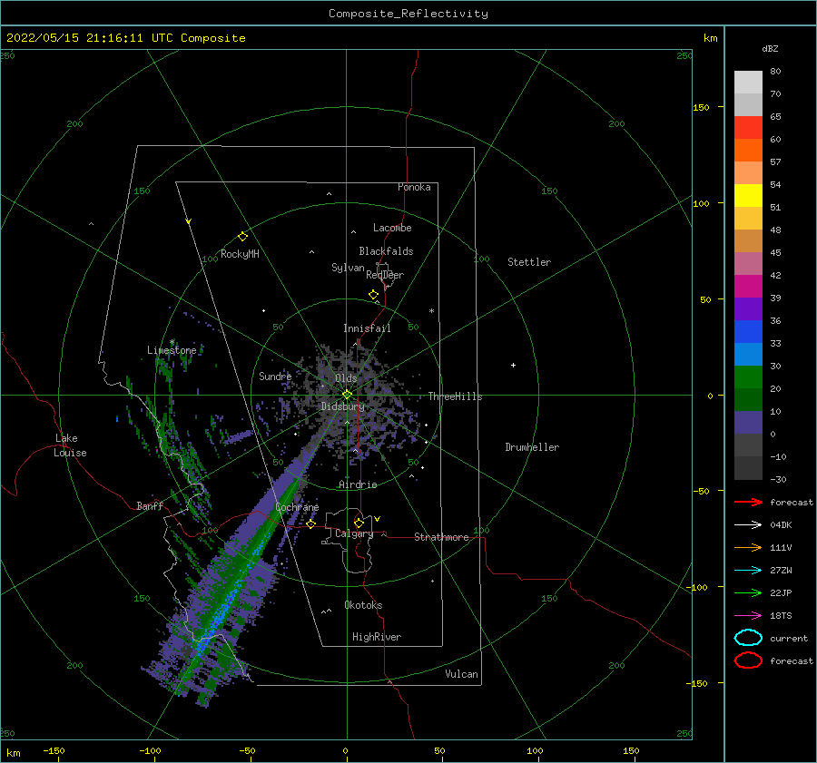Screen dimensions: 817x763
Task: Click the Stettler town label
Action: [x=529, y=262]
